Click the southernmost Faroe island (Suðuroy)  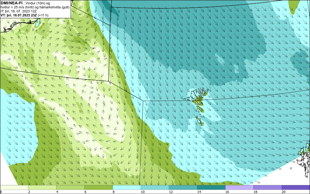coord(200,121)
